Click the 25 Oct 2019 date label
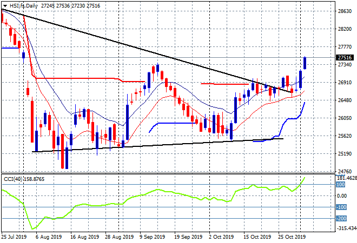Image resolution: width=357 pixels, height=243 pixels. pos(292,237)
